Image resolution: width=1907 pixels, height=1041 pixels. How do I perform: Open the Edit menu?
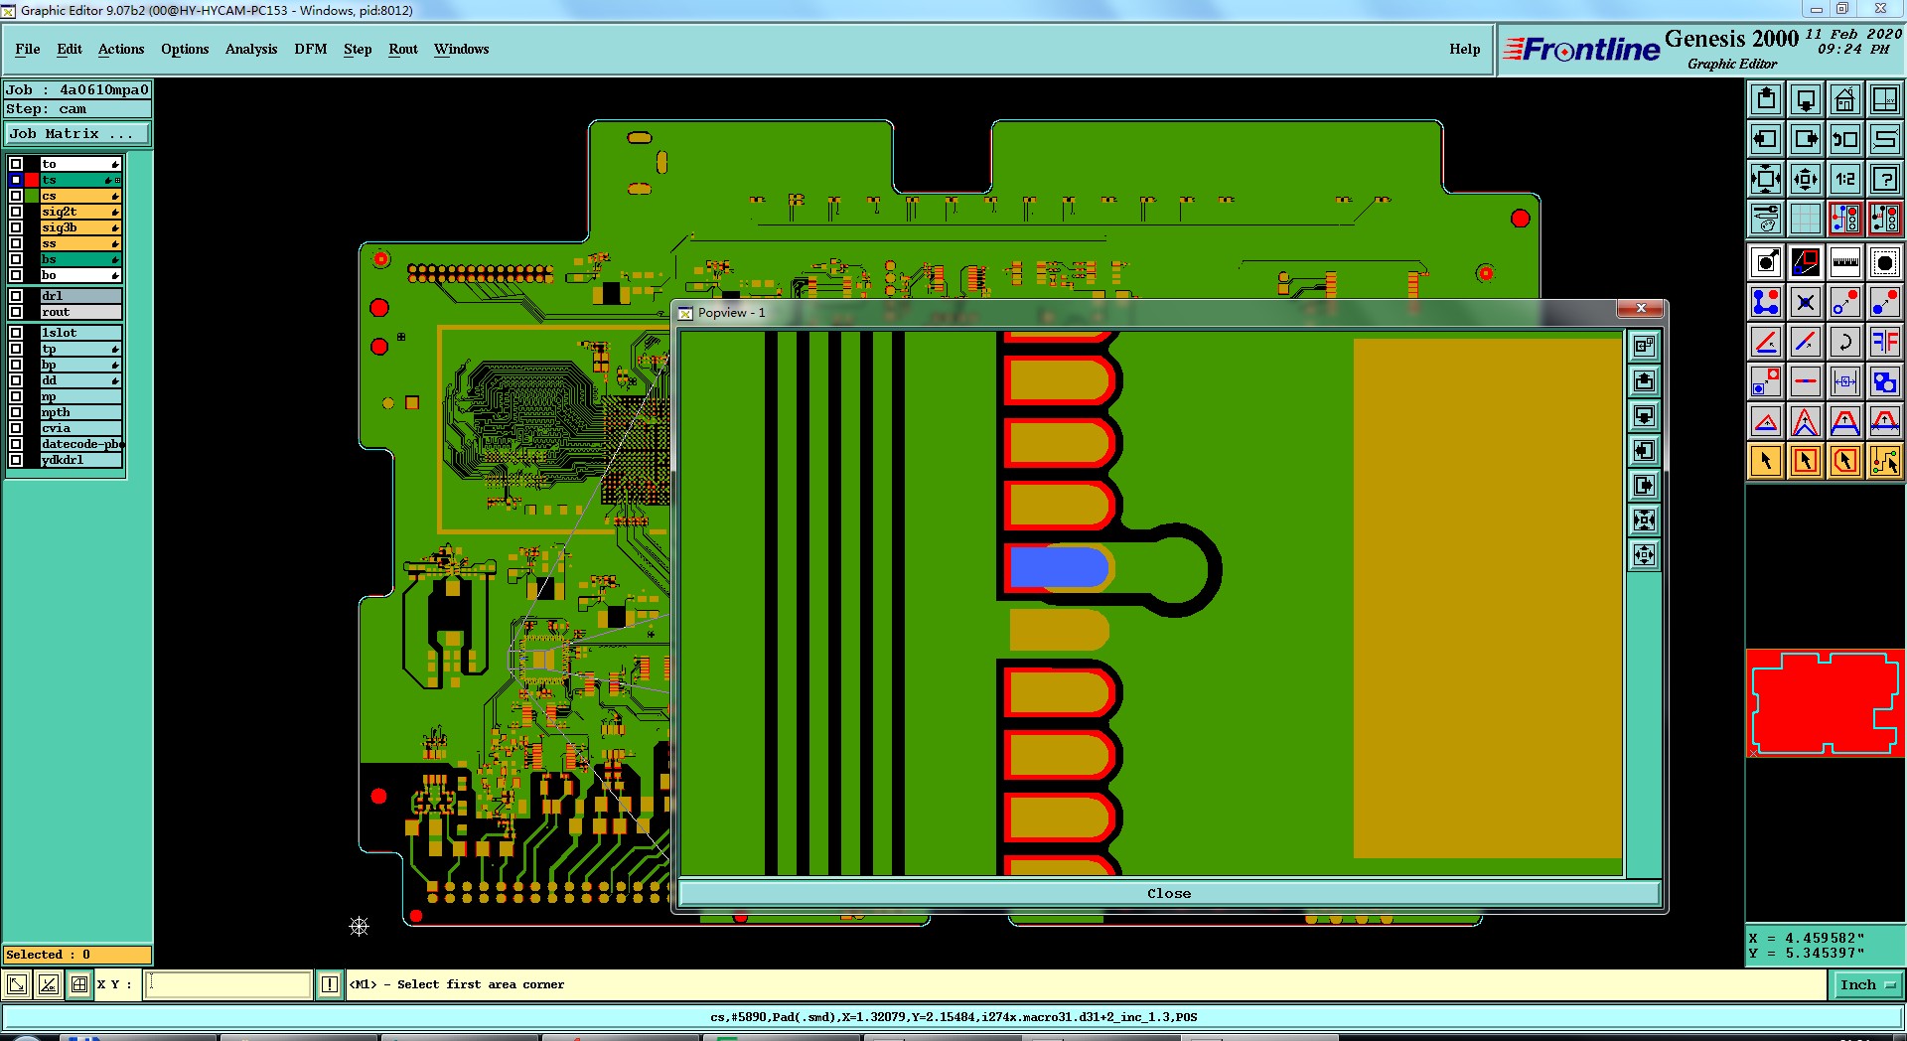tap(70, 49)
